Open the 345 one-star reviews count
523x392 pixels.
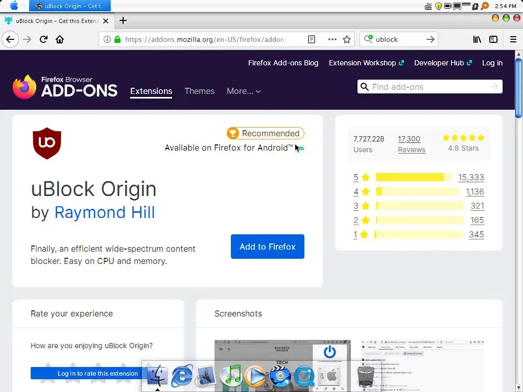click(477, 235)
